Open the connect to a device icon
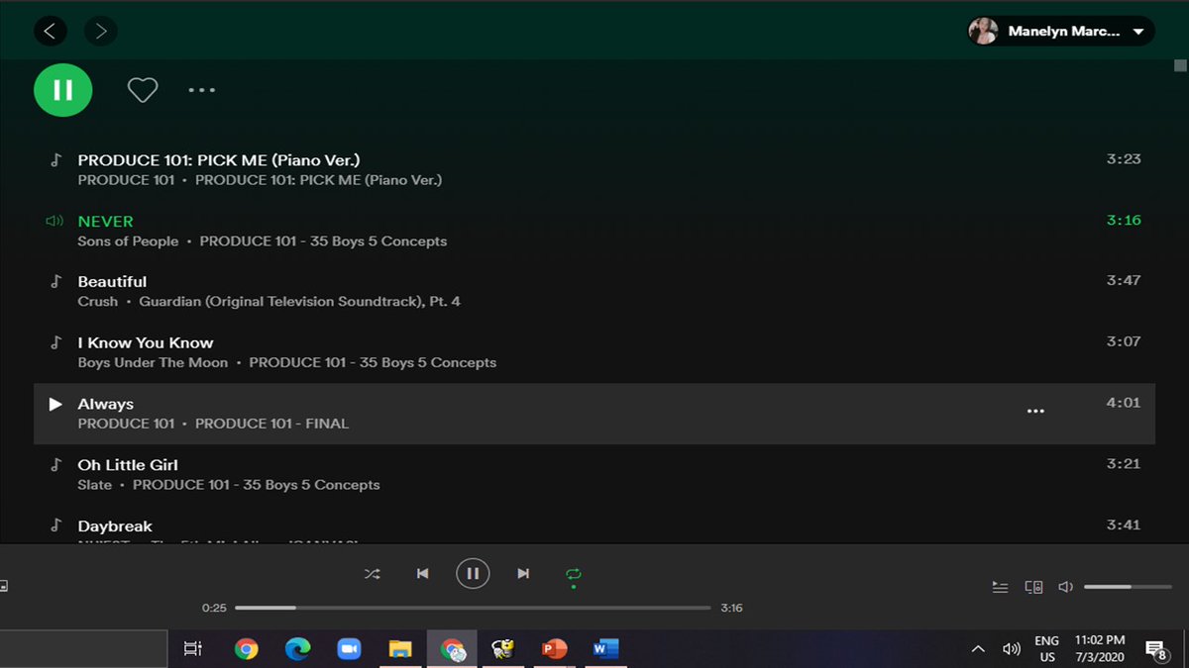Viewport: 1189px width, 668px height. click(x=1033, y=587)
